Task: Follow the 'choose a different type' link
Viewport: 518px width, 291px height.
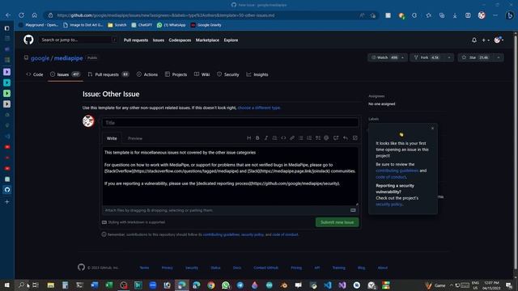Action: click(x=259, y=108)
